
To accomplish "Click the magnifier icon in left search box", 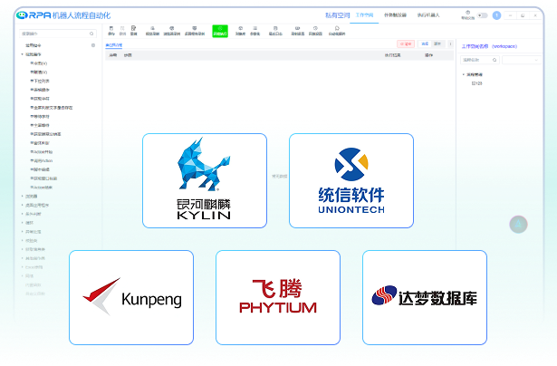I will [x=91, y=34].
